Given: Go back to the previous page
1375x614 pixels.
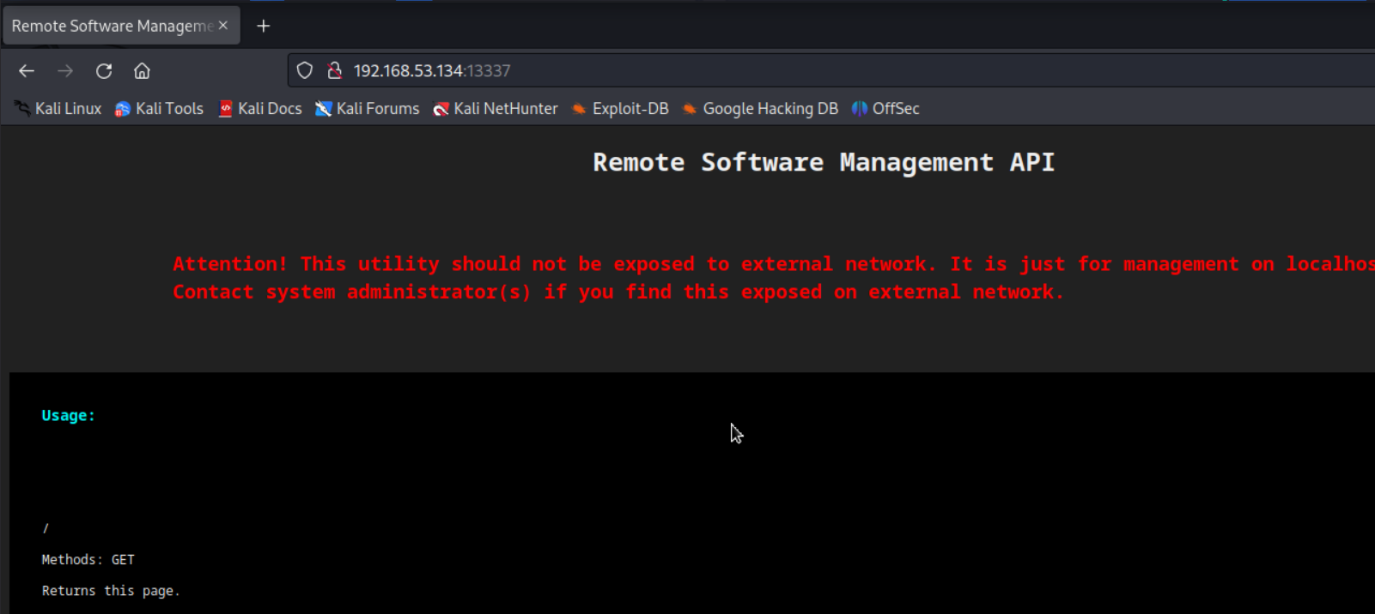Looking at the screenshot, I should click(27, 71).
